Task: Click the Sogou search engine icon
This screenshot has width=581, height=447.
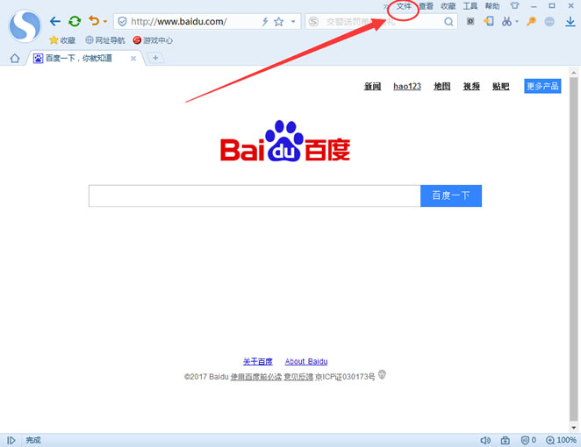Action: tap(313, 21)
